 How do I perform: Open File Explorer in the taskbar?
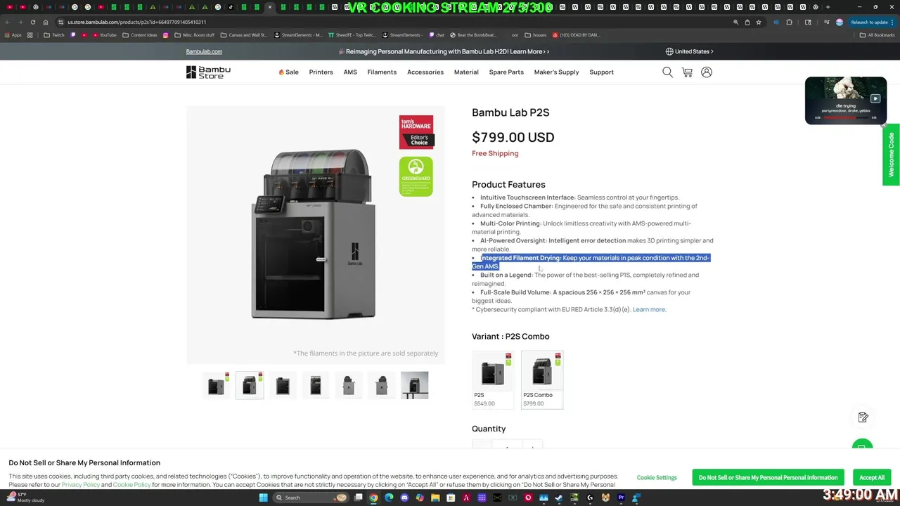pyautogui.click(x=435, y=498)
